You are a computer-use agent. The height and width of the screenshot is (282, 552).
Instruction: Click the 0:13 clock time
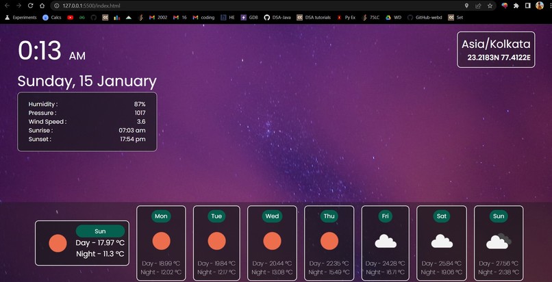pos(40,51)
